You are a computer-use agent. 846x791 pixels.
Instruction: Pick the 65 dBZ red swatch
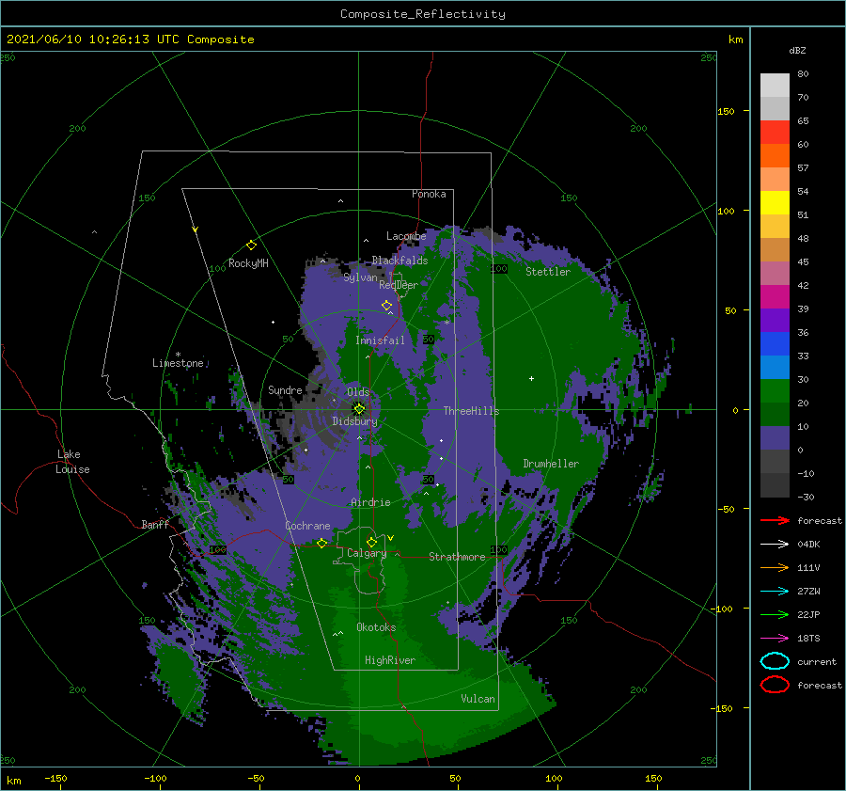[775, 132]
